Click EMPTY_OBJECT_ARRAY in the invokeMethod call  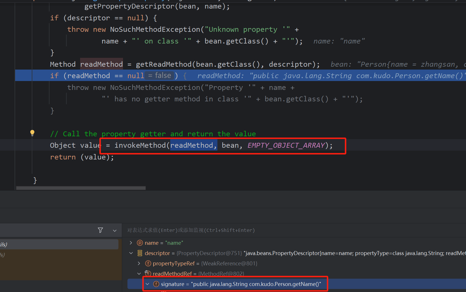click(286, 145)
